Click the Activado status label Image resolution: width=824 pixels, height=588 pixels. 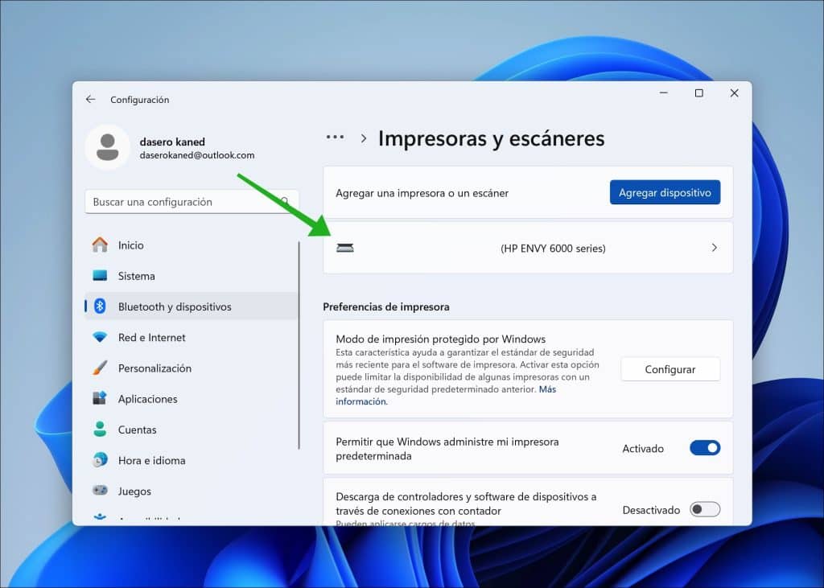point(643,448)
